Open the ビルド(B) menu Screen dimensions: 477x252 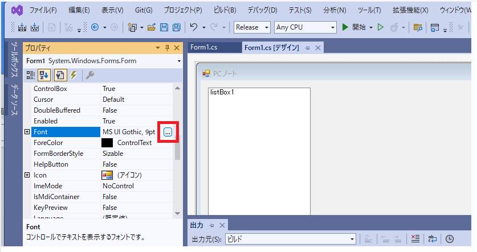225,10
